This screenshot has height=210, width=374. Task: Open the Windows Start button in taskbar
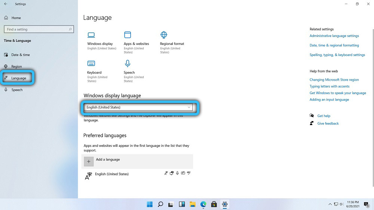(x=150, y=204)
